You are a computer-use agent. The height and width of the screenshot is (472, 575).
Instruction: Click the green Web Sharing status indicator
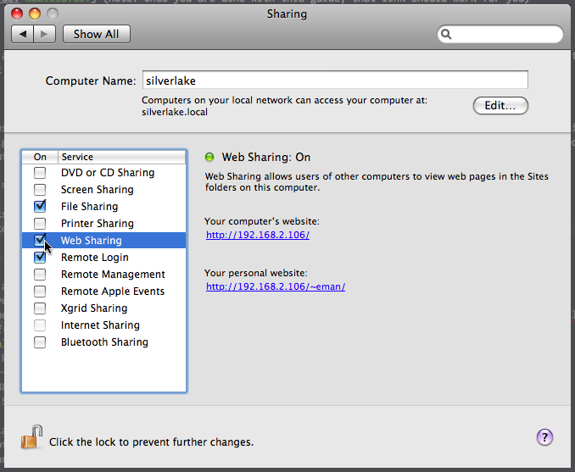(x=209, y=158)
